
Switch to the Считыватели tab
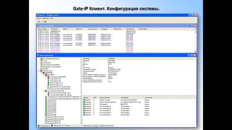87,126
